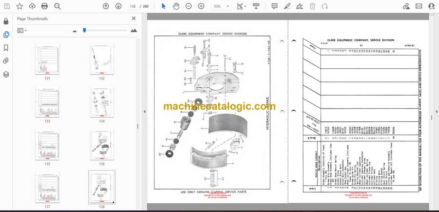Choose the selection arrow tool
This screenshot has width=439, height=212.
pyautogui.click(x=164, y=6)
